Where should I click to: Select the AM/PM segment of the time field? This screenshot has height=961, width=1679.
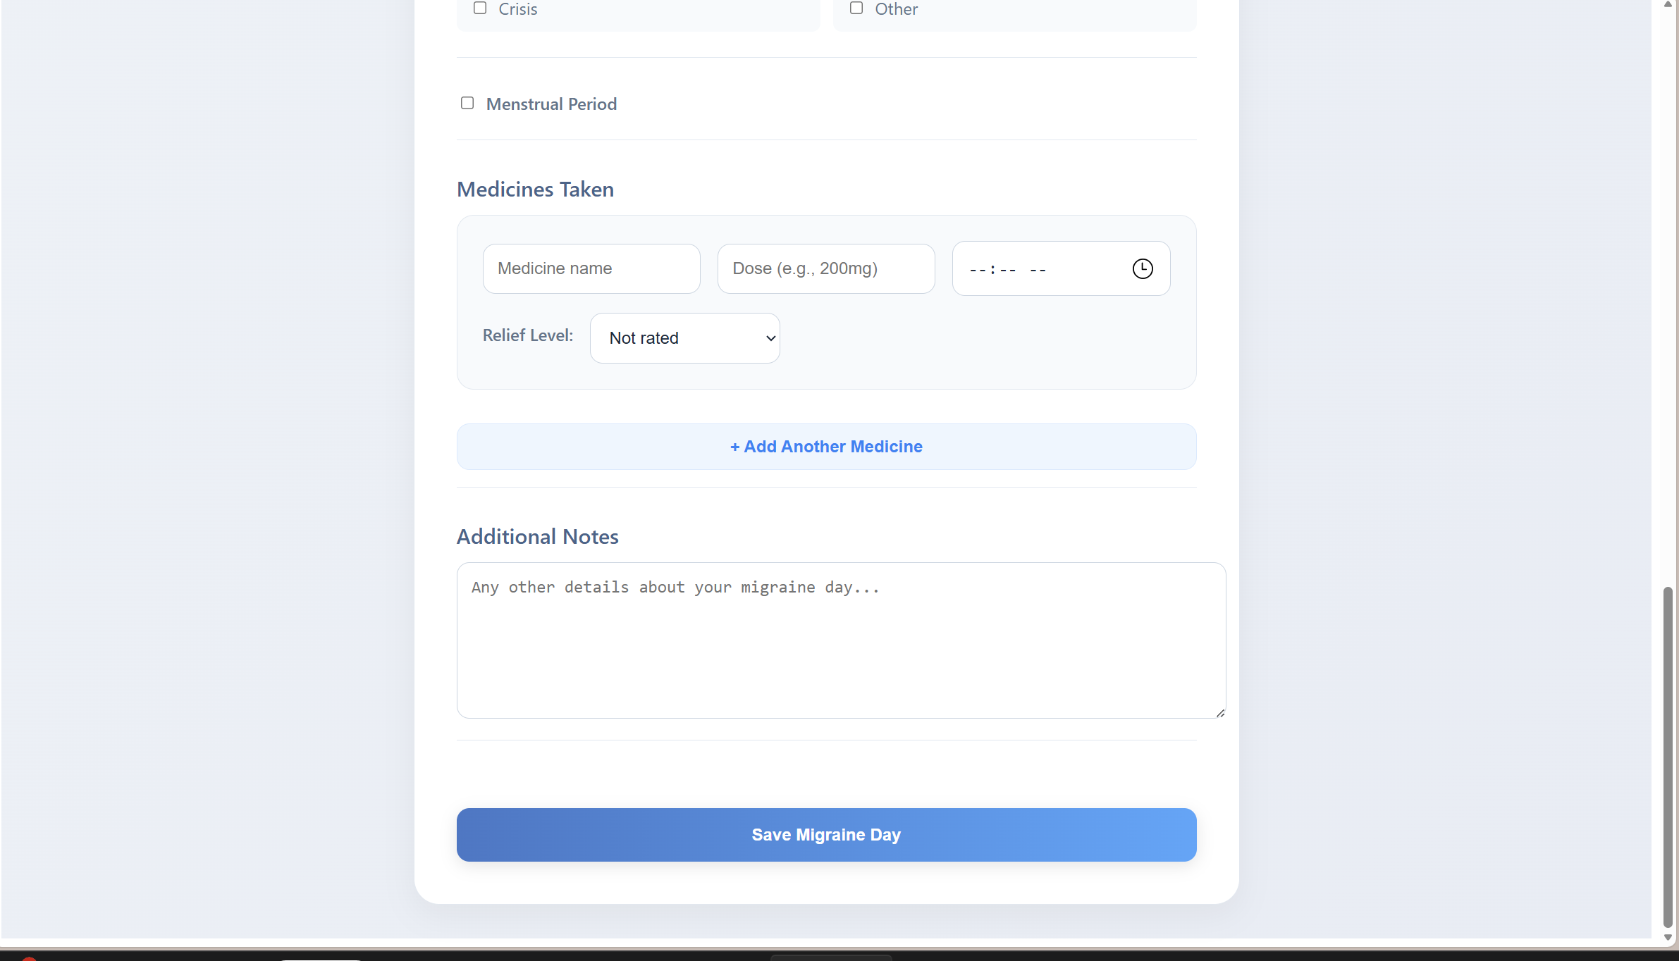1038,270
